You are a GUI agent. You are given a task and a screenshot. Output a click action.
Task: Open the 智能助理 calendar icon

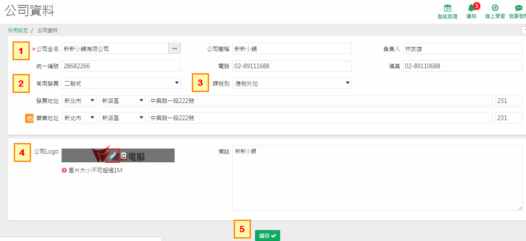(447, 8)
